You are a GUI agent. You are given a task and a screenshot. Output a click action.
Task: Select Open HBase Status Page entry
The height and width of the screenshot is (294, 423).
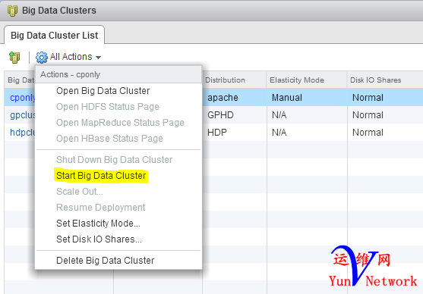[109, 139]
